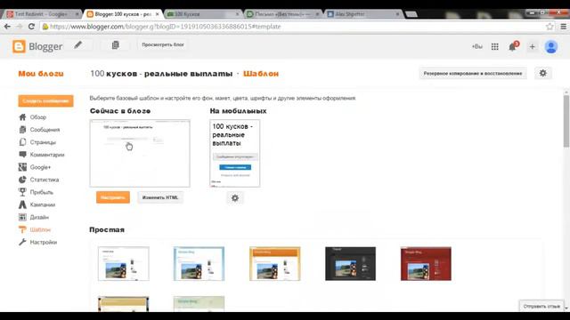Image resolution: width=570 pixels, height=320 pixels.
Task: Go back with browser back arrow
Action: pos(7,27)
